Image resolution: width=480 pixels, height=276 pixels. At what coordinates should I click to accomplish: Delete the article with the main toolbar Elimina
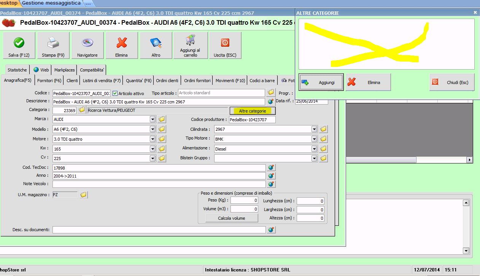(122, 46)
